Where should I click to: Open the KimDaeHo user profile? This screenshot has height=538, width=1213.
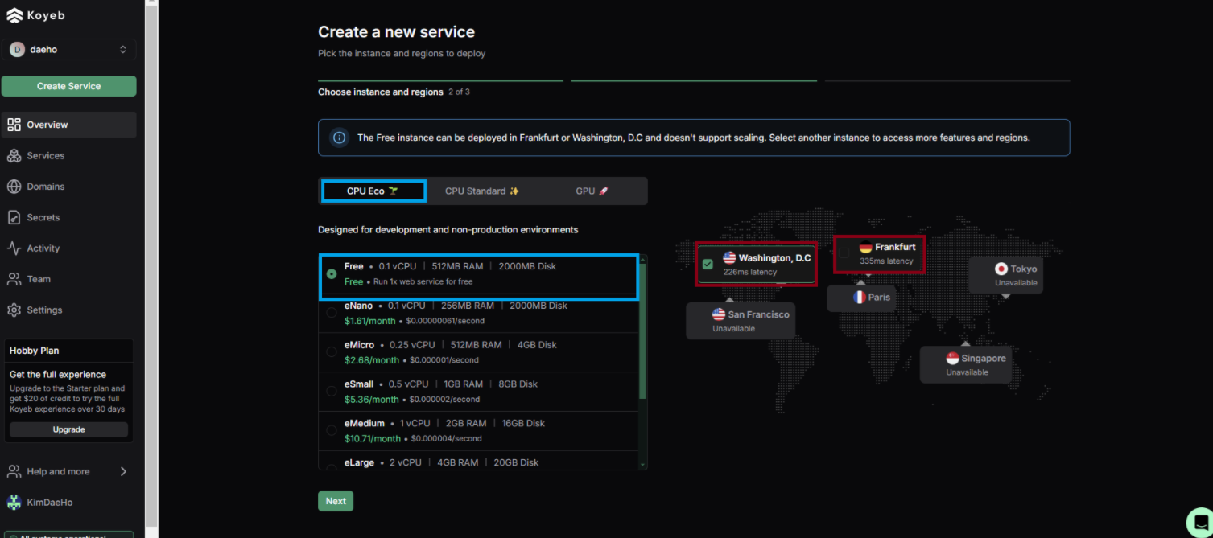coord(68,503)
